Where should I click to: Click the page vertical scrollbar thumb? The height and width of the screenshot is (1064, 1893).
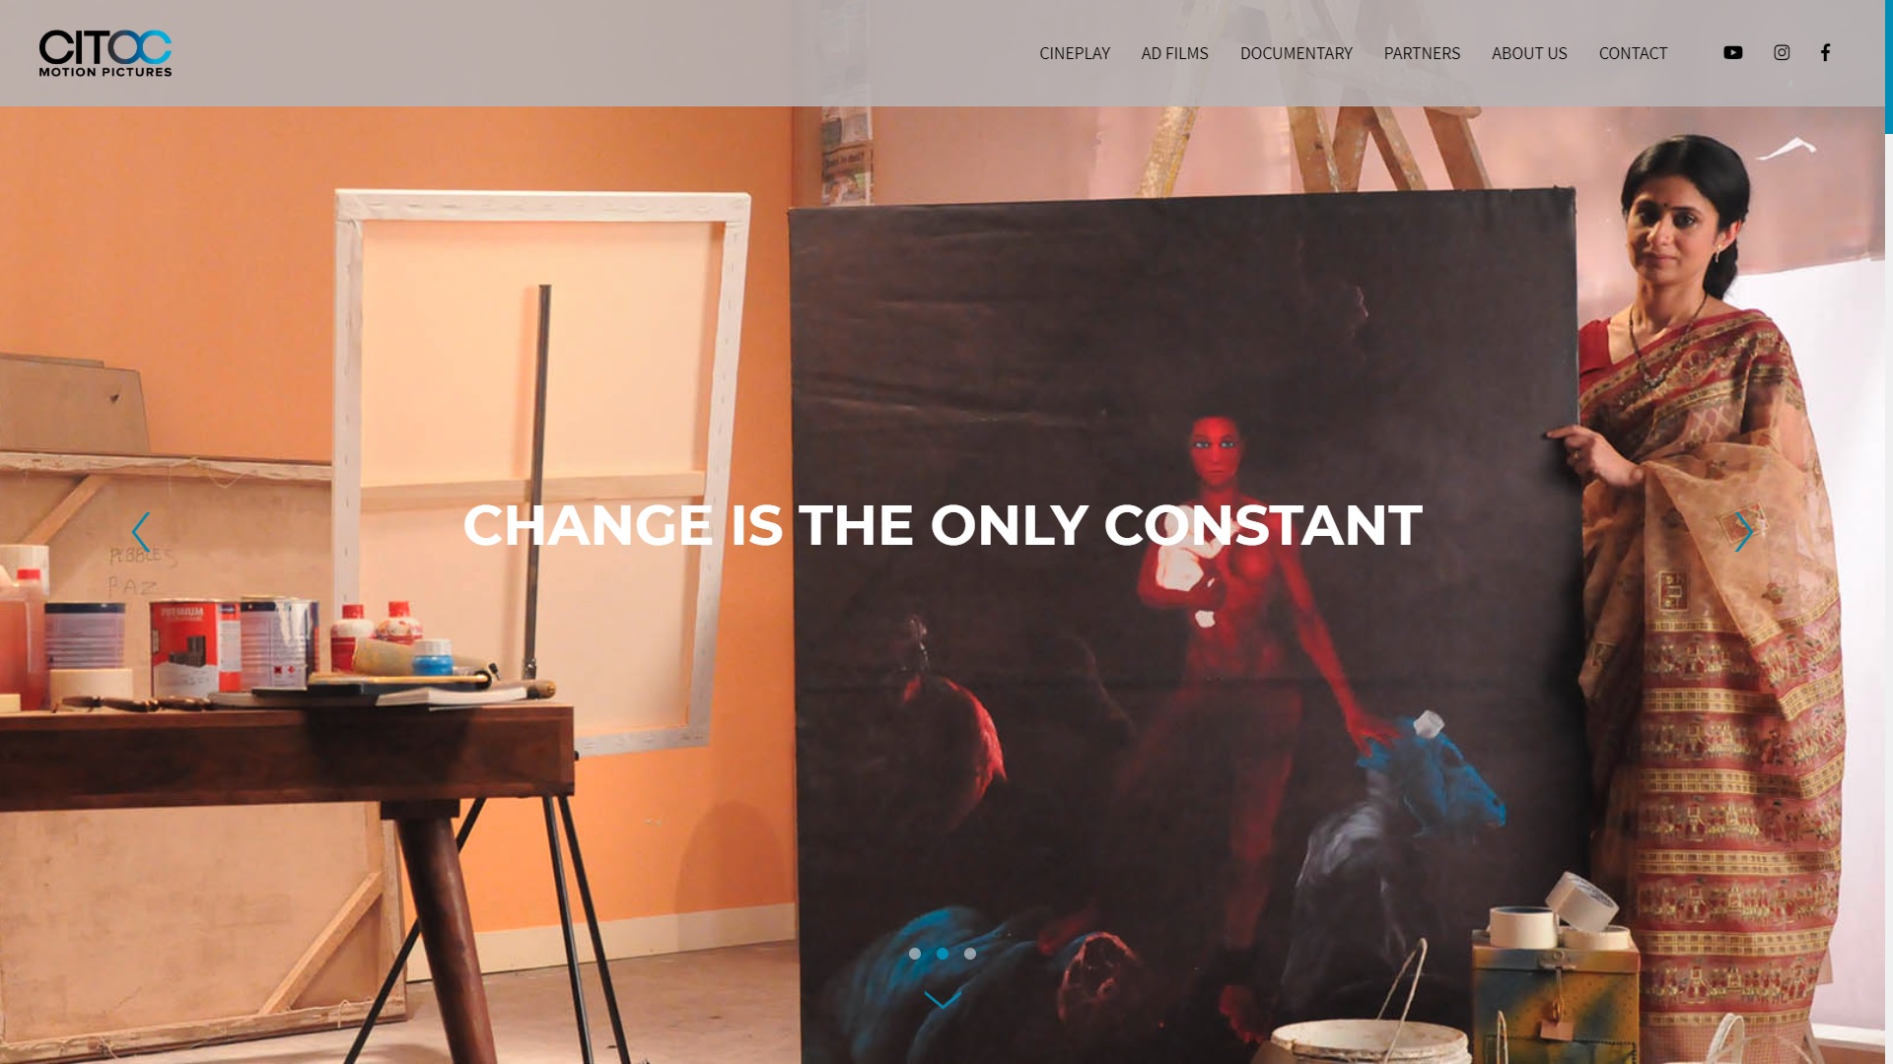coord(1889,67)
